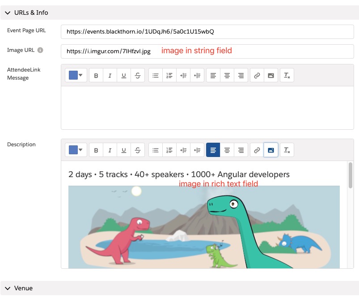Viewport: 359px width, 297px height.
Task: Remove formatting in AttendeeLink Message editor
Action: pyautogui.click(x=287, y=75)
